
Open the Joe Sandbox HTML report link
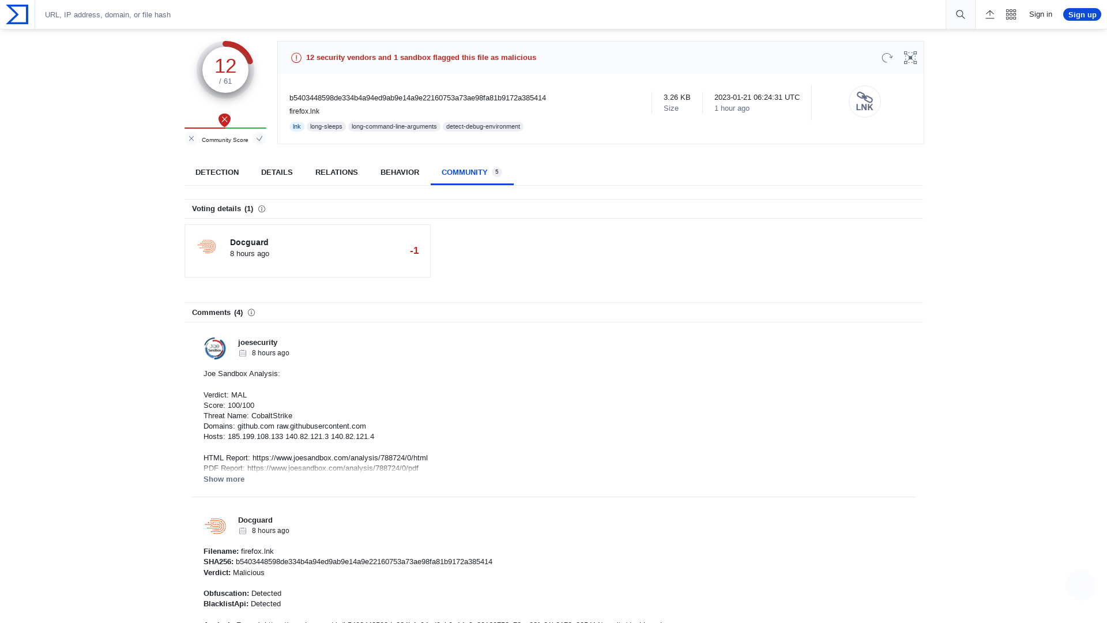click(x=340, y=458)
